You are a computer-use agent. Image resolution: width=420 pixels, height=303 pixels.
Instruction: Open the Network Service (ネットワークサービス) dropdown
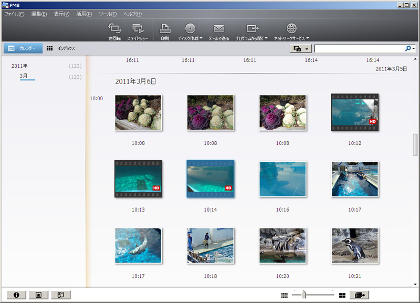[291, 31]
